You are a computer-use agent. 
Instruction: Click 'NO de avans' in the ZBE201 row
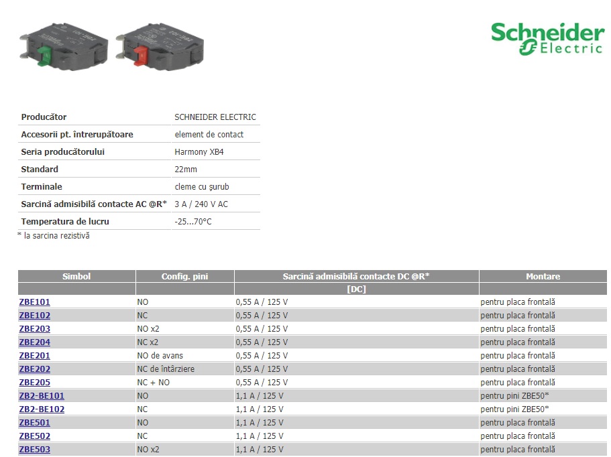pyautogui.click(x=160, y=356)
